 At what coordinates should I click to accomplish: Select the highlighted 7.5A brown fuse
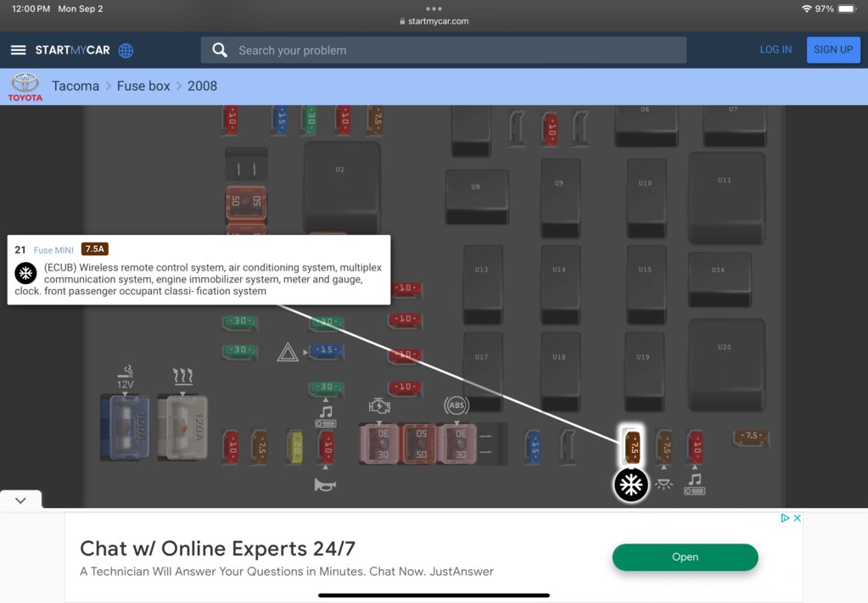tap(631, 446)
